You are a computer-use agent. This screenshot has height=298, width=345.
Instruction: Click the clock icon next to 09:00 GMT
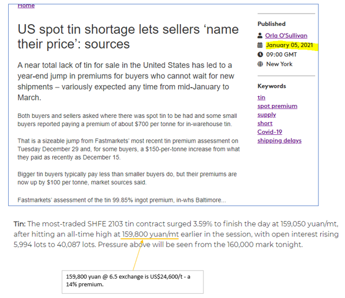tap(260, 55)
